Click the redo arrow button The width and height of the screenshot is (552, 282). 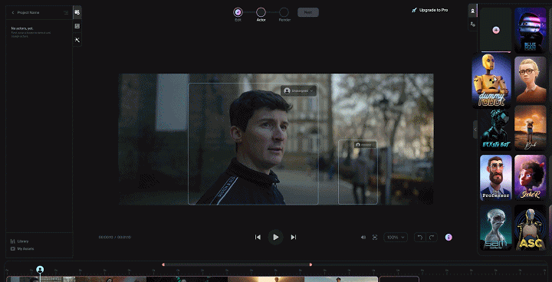[x=432, y=238]
